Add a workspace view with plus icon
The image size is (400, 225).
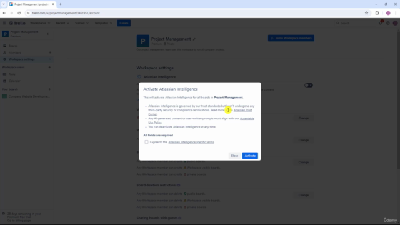tap(50, 67)
